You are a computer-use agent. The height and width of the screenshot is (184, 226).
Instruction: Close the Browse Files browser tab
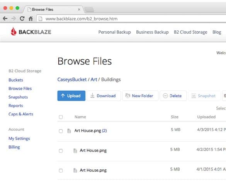coord(79,10)
